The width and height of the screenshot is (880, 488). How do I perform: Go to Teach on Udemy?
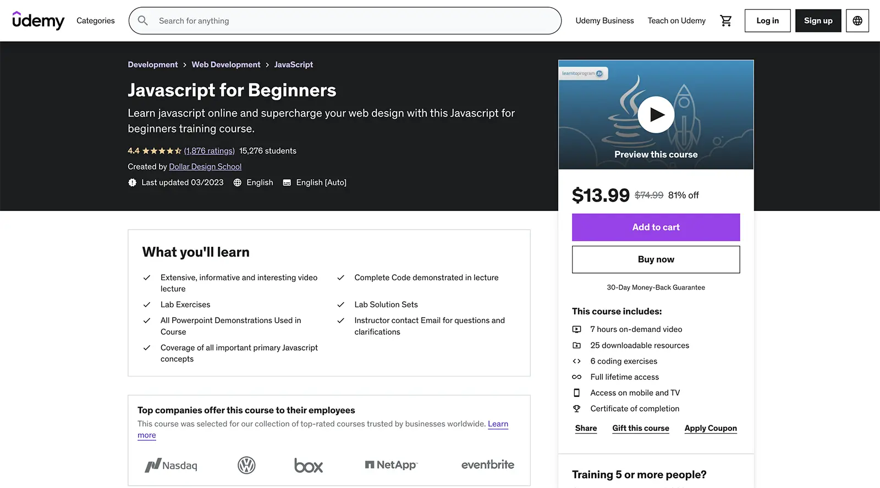(x=676, y=21)
